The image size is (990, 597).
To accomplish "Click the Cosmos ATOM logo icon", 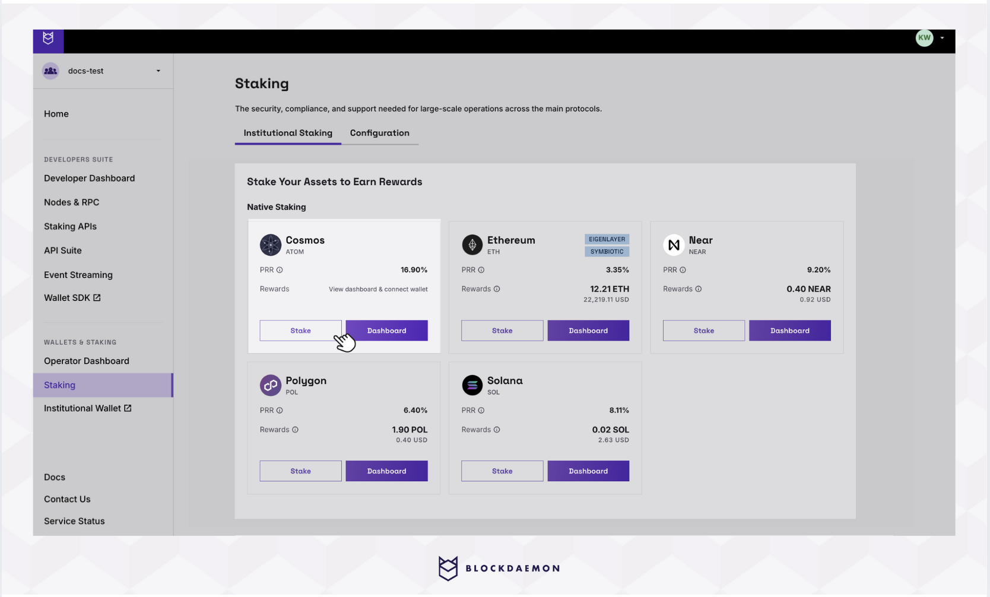I will 271,245.
